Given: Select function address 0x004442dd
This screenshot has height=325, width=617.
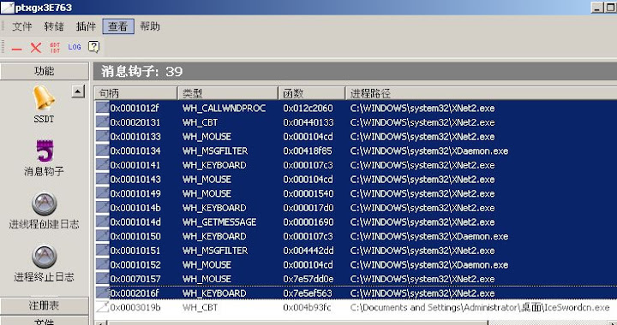Looking at the screenshot, I should [308, 251].
